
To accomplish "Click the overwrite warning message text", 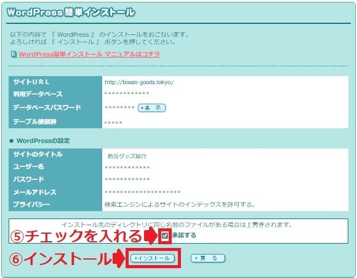I will click(177, 225).
